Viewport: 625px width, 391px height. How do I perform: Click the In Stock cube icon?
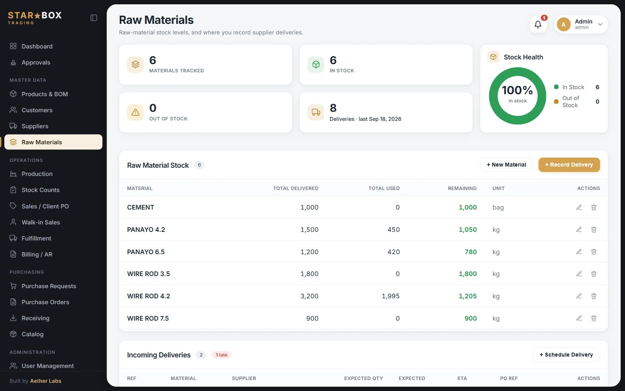(316, 65)
